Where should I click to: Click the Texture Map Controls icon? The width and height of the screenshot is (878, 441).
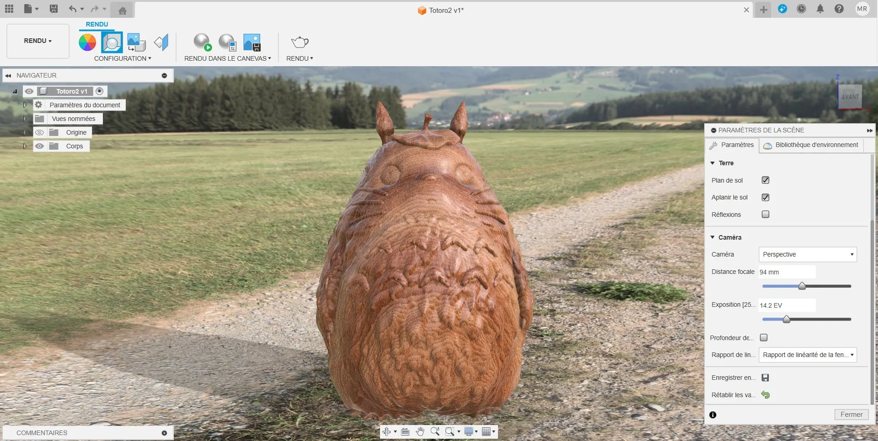(x=161, y=42)
